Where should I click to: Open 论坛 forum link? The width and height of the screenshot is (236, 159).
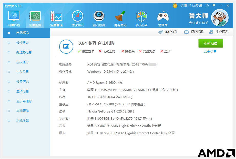184,6
